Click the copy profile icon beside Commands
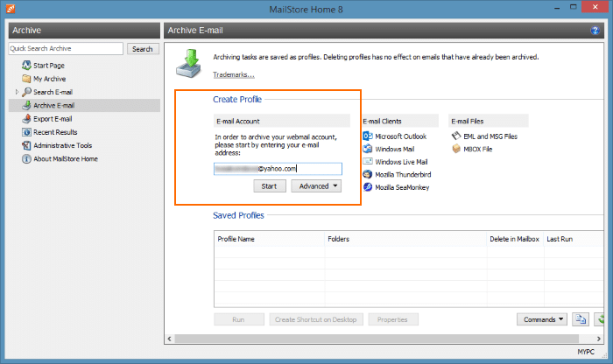This screenshot has width=613, height=364. pyautogui.click(x=580, y=319)
